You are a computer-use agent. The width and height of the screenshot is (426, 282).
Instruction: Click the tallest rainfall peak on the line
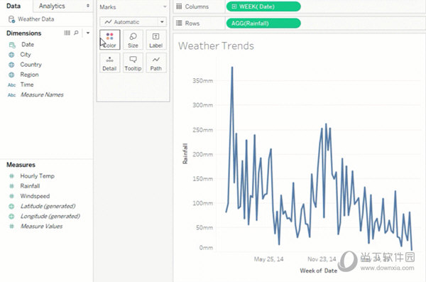tap(232, 67)
